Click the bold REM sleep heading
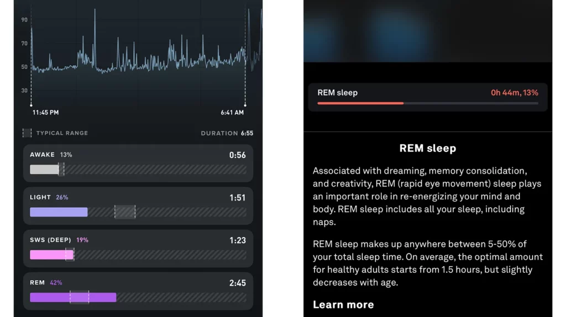Viewport: 566px width, 317px height. (427, 149)
